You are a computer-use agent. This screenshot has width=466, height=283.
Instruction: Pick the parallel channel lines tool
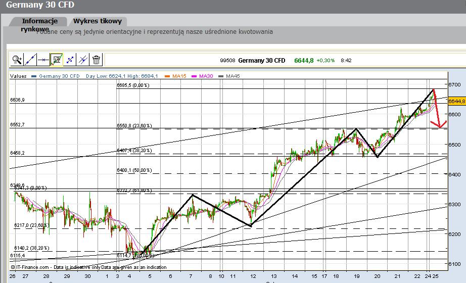(x=83, y=60)
